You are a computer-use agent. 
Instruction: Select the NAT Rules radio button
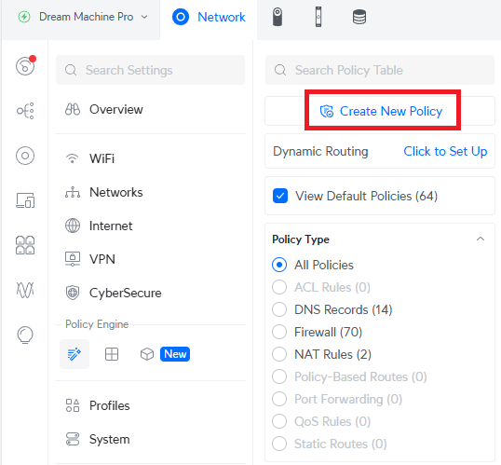[x=279, y=354]
